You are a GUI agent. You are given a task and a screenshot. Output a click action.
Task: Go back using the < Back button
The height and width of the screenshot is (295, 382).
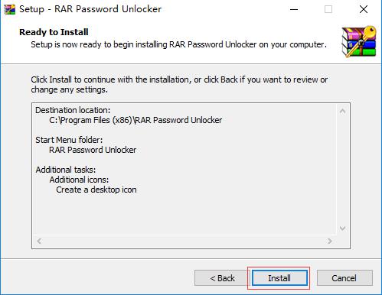[x=222, y=278]
